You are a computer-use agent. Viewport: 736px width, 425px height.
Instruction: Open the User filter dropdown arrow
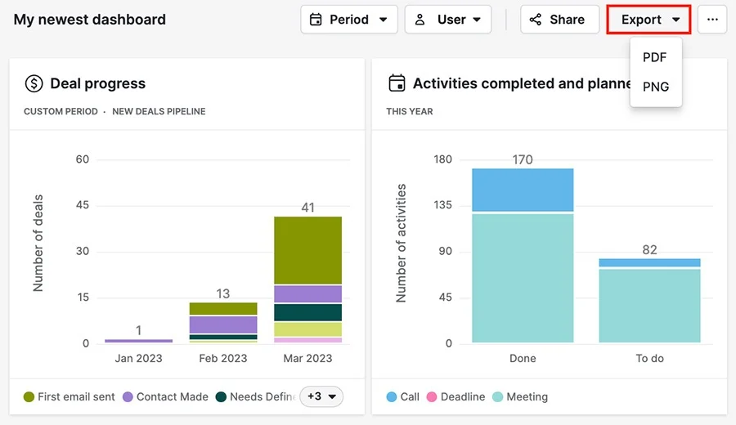tap(477, 20)
